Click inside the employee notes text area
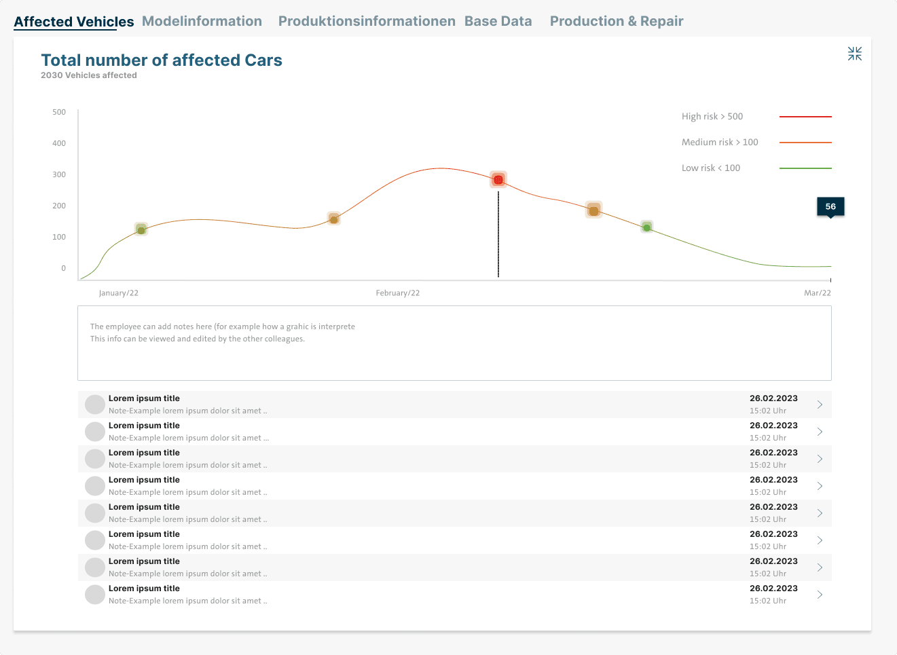The image size is (897, 655). (454, 343)
